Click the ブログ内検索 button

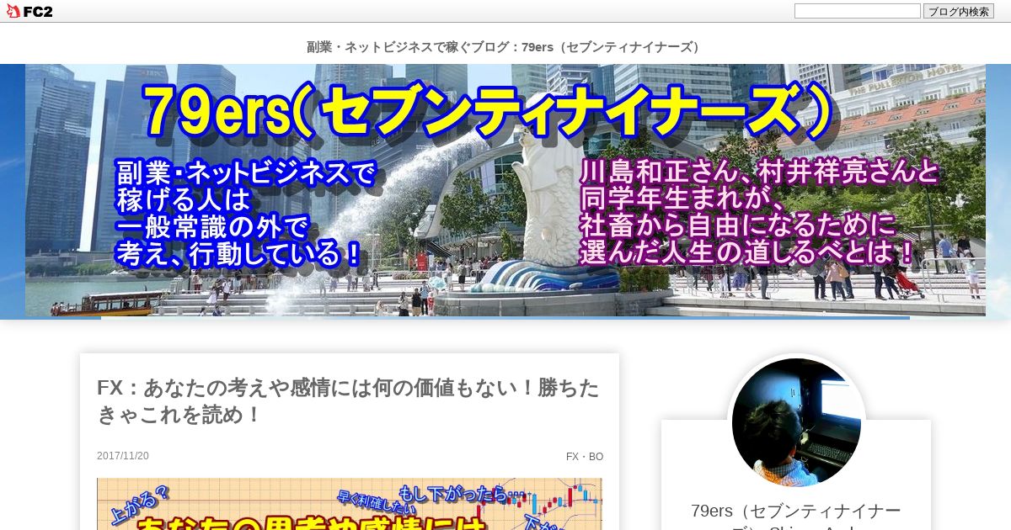[959, 11]
